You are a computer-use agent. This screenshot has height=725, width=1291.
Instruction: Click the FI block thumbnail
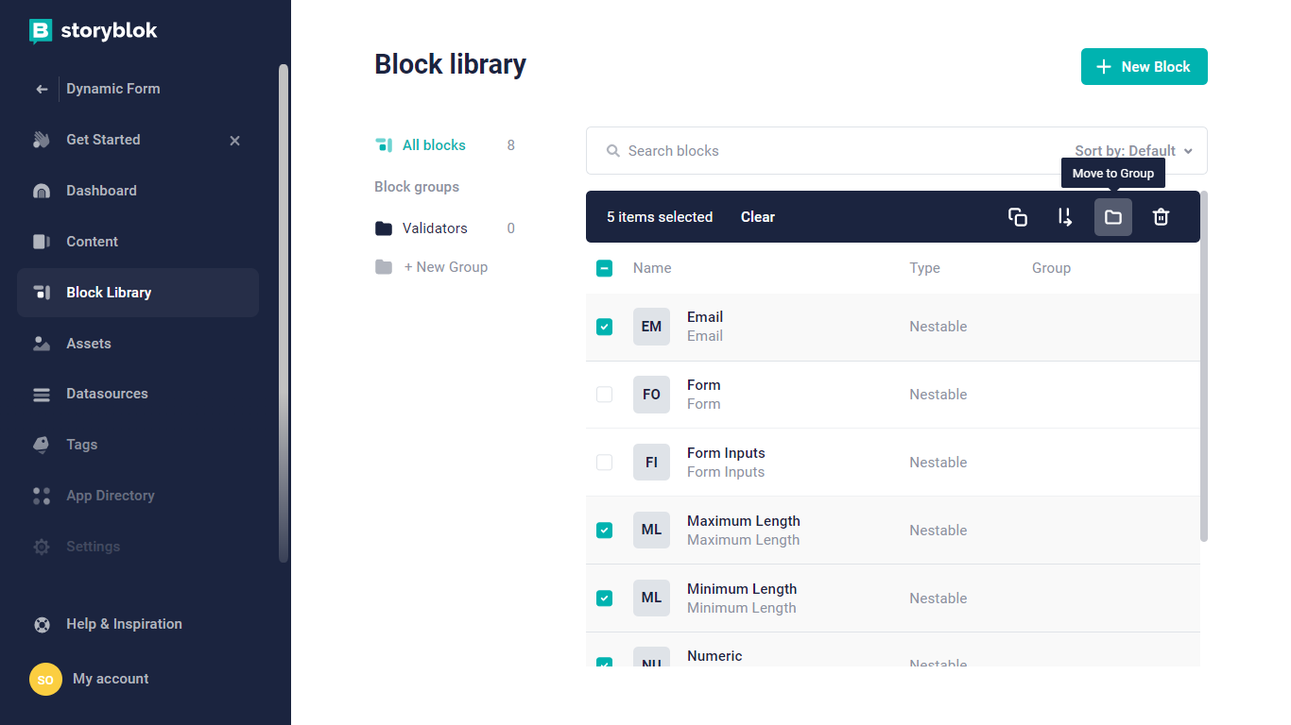tap(651, 463)
